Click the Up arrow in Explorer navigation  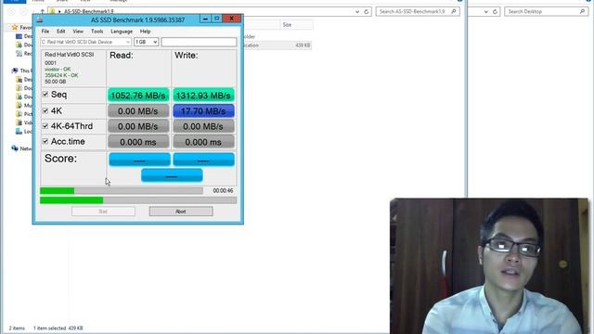point(42,12)
